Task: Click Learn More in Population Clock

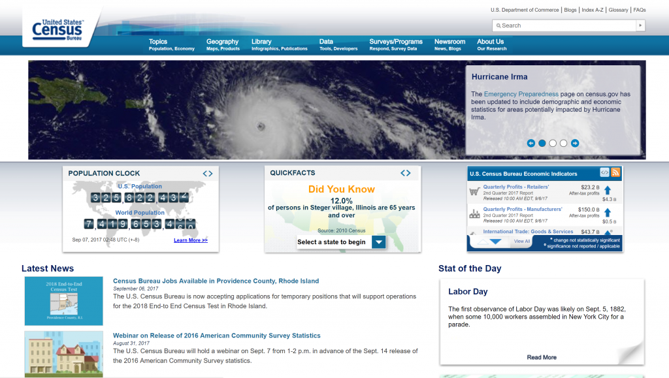Action: pos(191,240)
